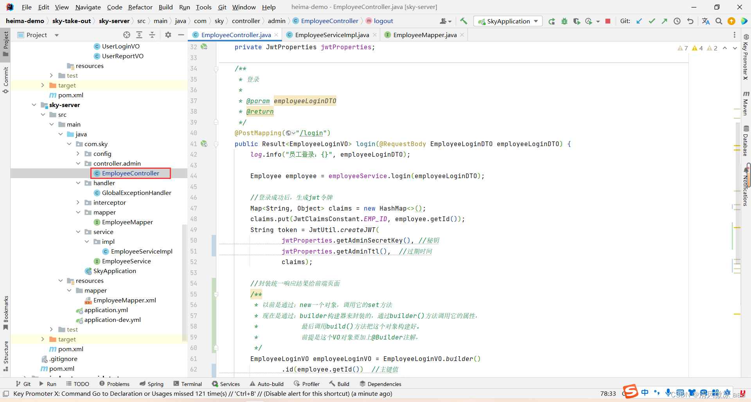
Task: Click the 78:33 caret position indicator
Action: coord(608,394)
